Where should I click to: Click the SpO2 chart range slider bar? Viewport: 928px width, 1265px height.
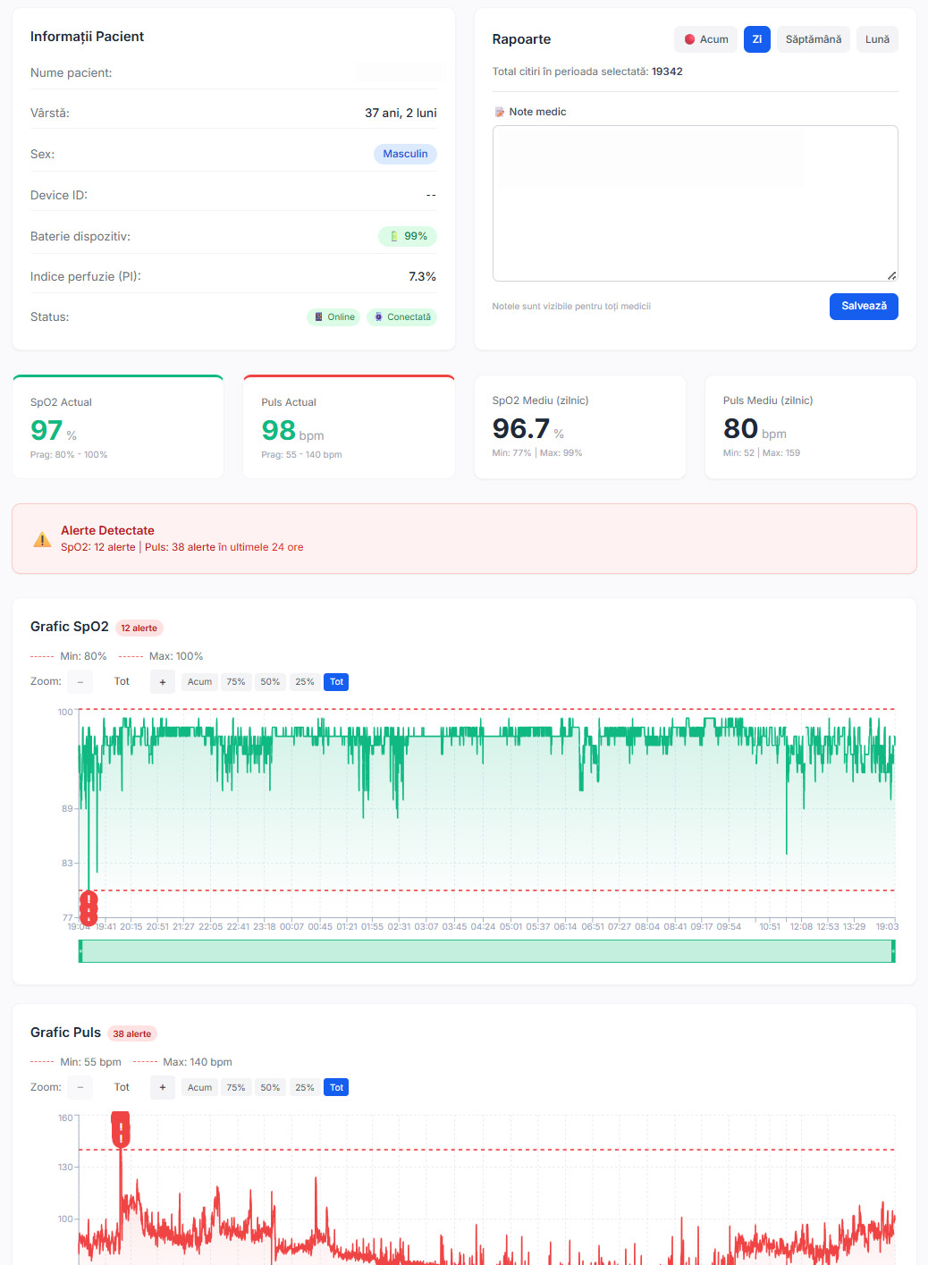click(486, 951)
